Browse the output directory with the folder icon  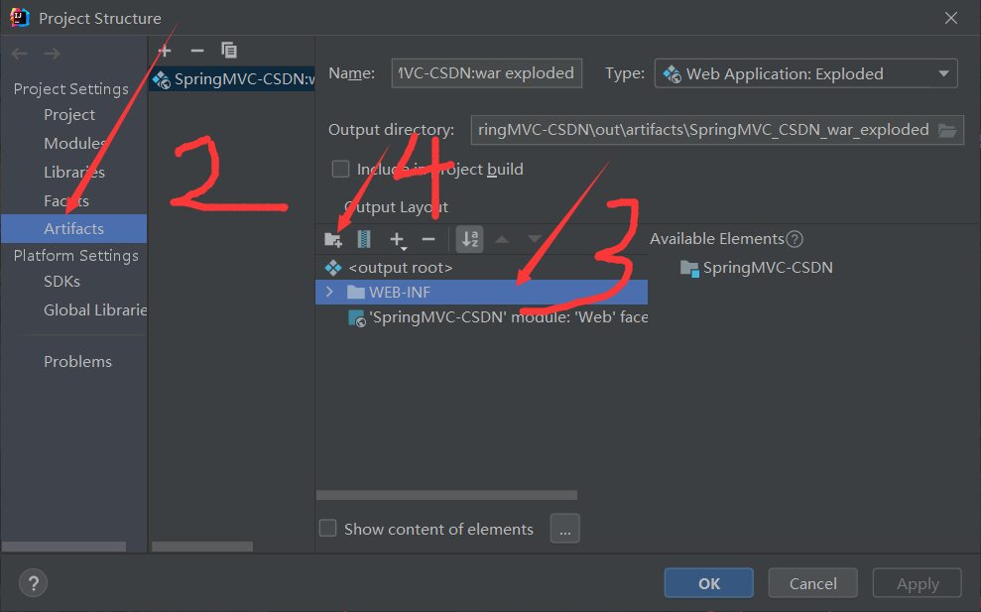(947, 130)
